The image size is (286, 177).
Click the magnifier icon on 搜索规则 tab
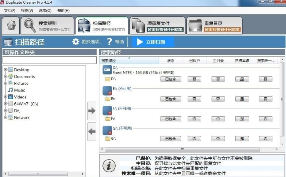coord(30,25)
